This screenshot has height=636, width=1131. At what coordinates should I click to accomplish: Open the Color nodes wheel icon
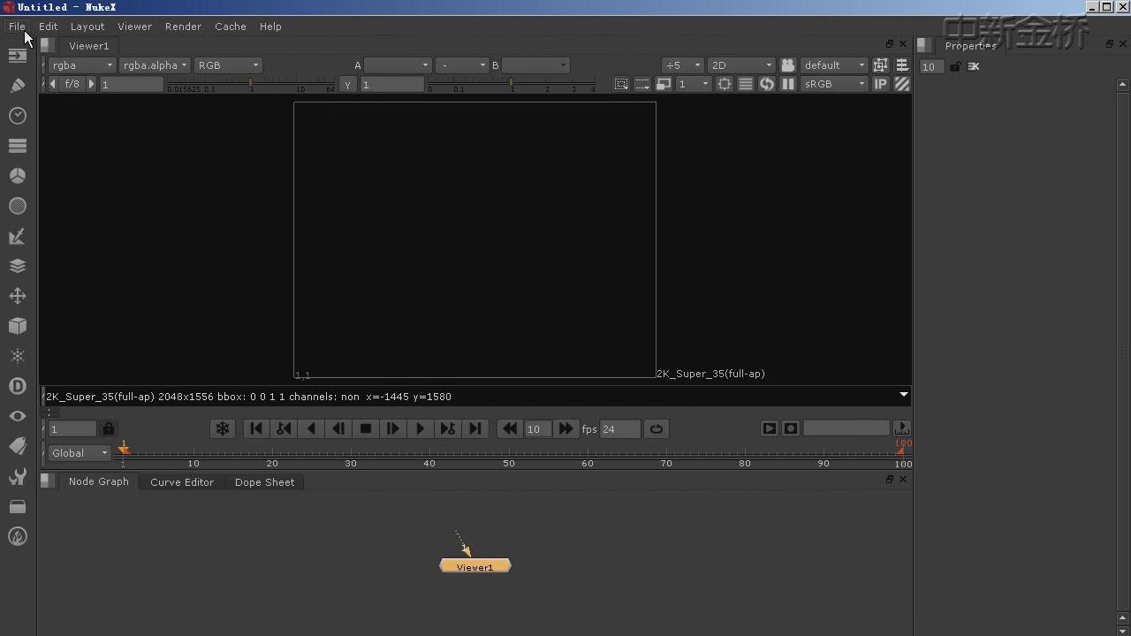(x=18, y=176)
